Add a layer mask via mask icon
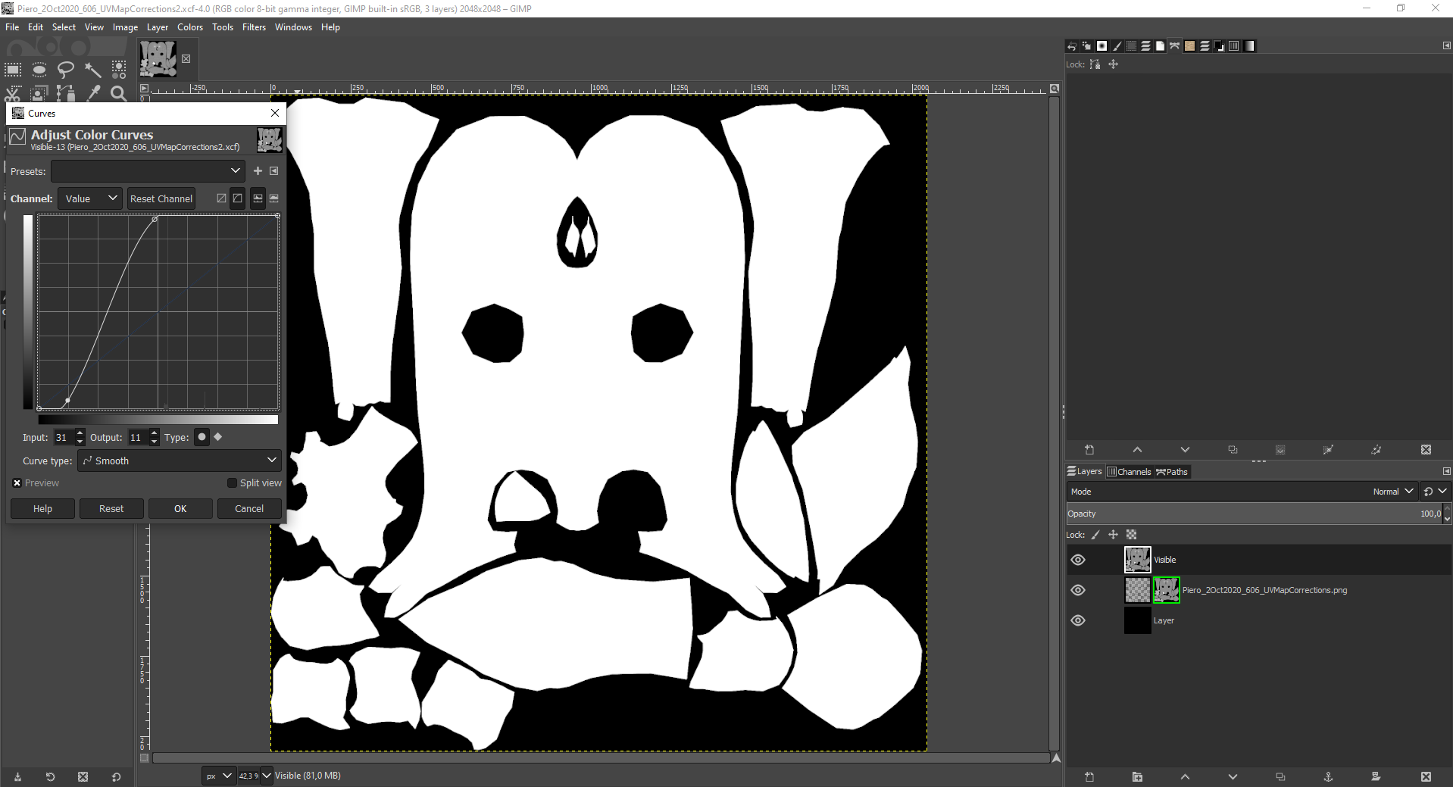 1376,777
